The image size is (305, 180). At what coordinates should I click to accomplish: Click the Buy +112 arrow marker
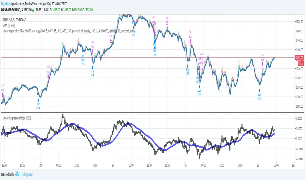[259, 90]
